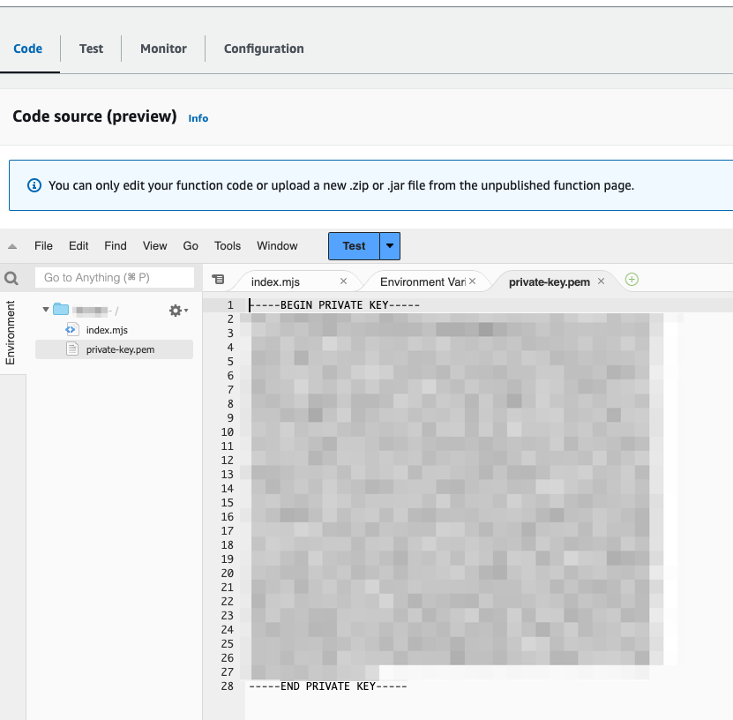Click the END PRIVATE KEY line
Screen dimensions: 733x720
[x=328, y=686]
